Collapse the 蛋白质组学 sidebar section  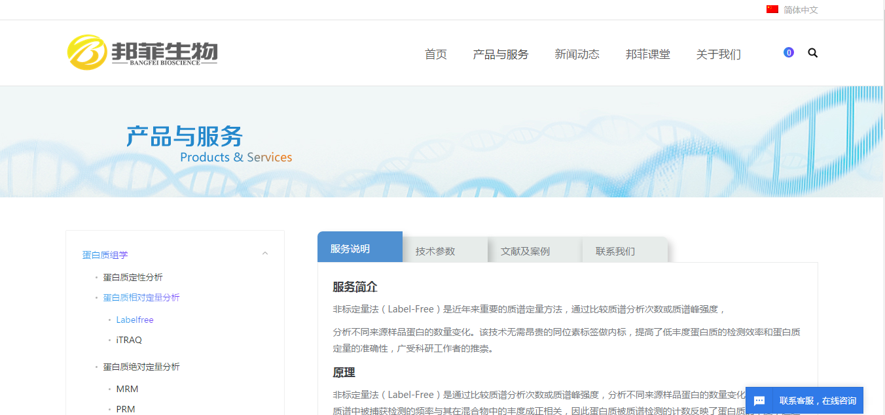[x=265, y=254]
